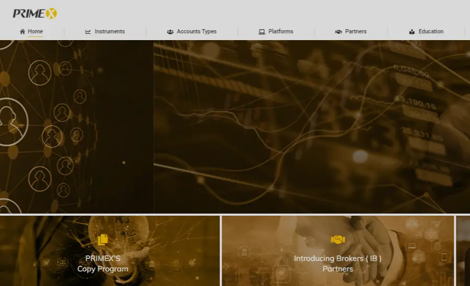470x286 pixels.
Task: Click the laptop icon beside Platforms
Action: coord(262,31)
